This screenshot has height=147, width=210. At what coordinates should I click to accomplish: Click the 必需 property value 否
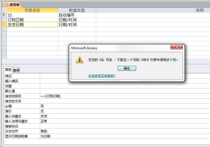point(125,106)
